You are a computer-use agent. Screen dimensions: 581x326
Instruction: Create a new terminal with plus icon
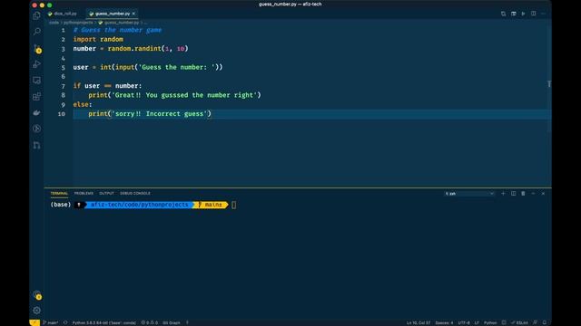[x=503, y=193]
